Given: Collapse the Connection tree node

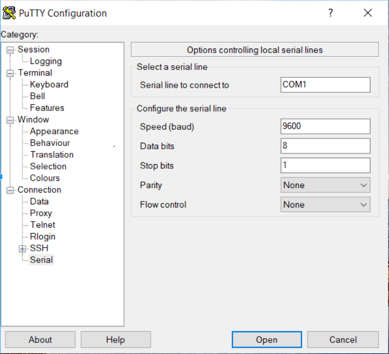Looking at the screenshot, I should tap(10, 190).
